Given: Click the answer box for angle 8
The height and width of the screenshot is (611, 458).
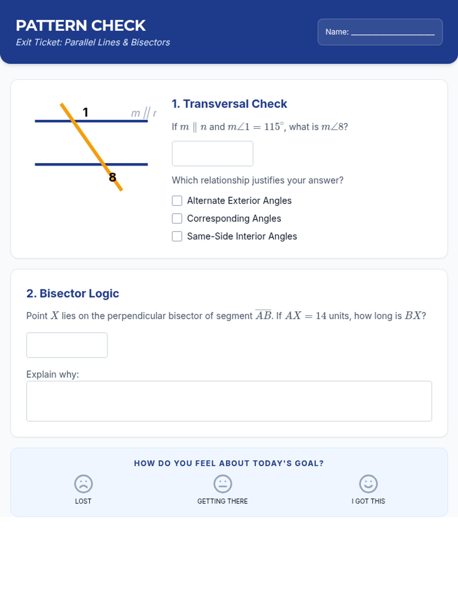Looking at the screenshot, I should pyautogui.click(x=213, y=154).
